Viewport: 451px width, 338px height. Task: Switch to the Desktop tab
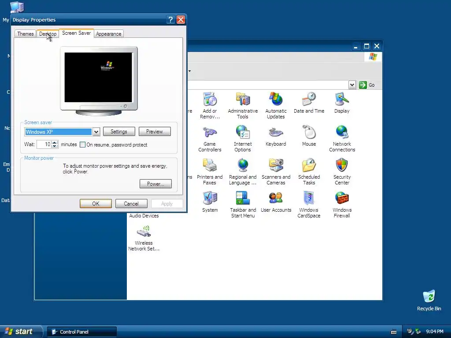point(48,33)
